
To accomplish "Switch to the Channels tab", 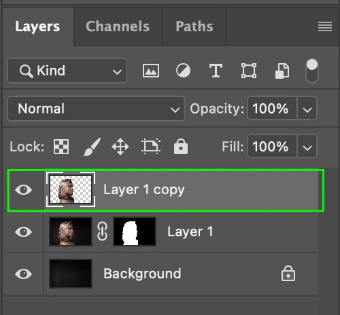I will [118, 26].
